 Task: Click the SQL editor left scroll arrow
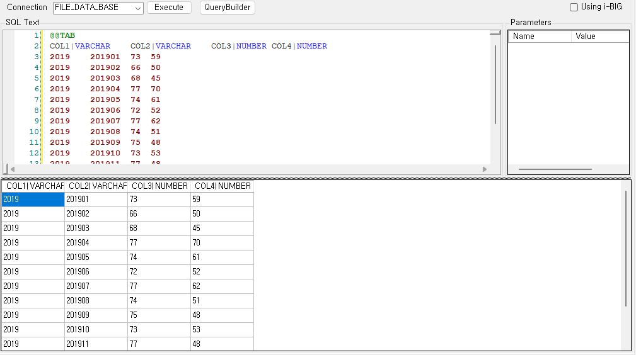(x=11, y=169)
